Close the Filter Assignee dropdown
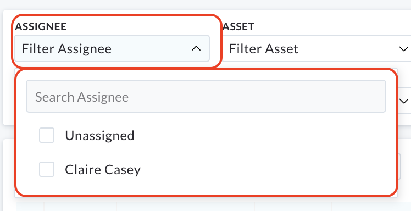Screen dimensions: 411x211 coord(112,48)
